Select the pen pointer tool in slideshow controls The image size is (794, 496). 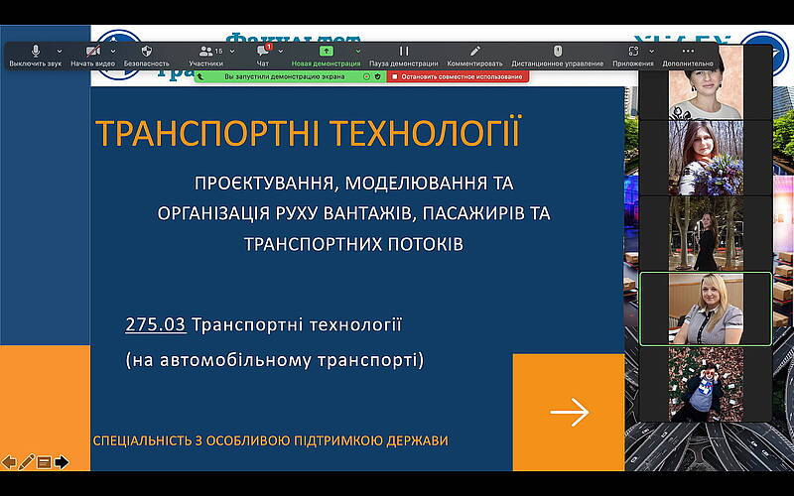[x=27, y=462]
